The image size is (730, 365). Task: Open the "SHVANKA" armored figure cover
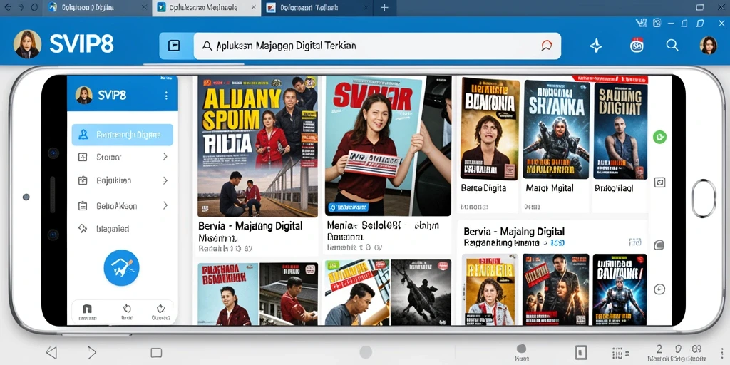556,130
